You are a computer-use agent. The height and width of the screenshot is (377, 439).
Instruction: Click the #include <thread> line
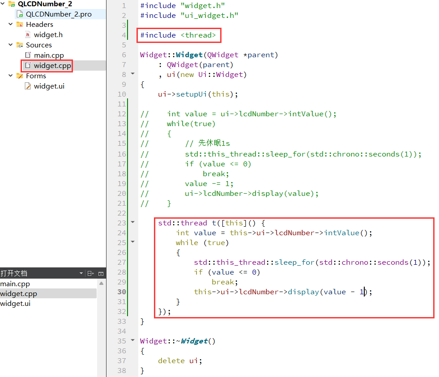click(178, 35)
